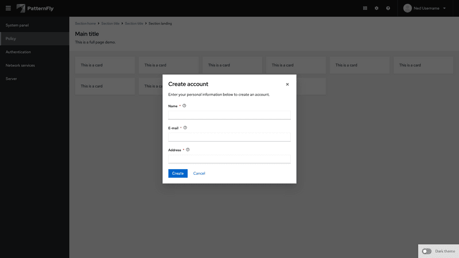This screenshot has height=258, width=459.
Task: Click help icon next to Name label
Action: click(184, 105)
